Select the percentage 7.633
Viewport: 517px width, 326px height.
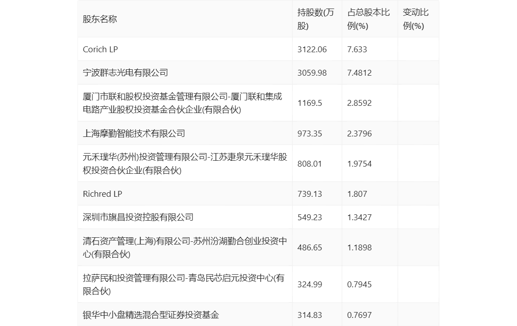[357, 50]
